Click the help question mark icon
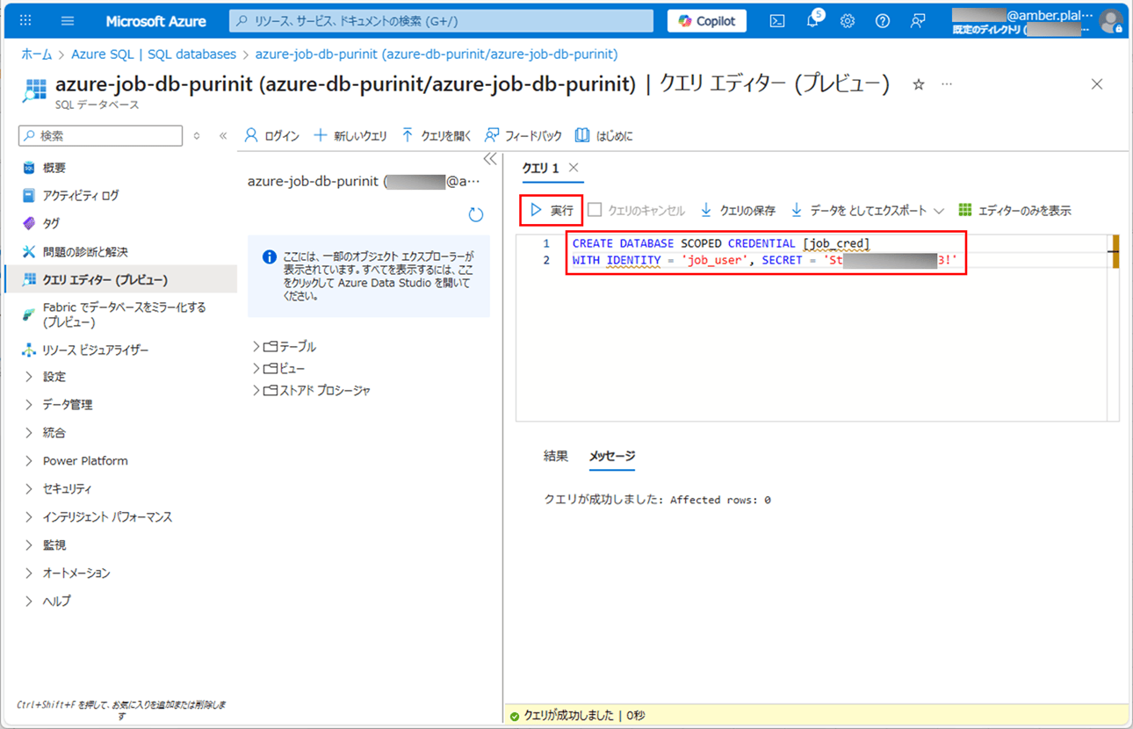1133x729 pixels. tap(883, 21)
